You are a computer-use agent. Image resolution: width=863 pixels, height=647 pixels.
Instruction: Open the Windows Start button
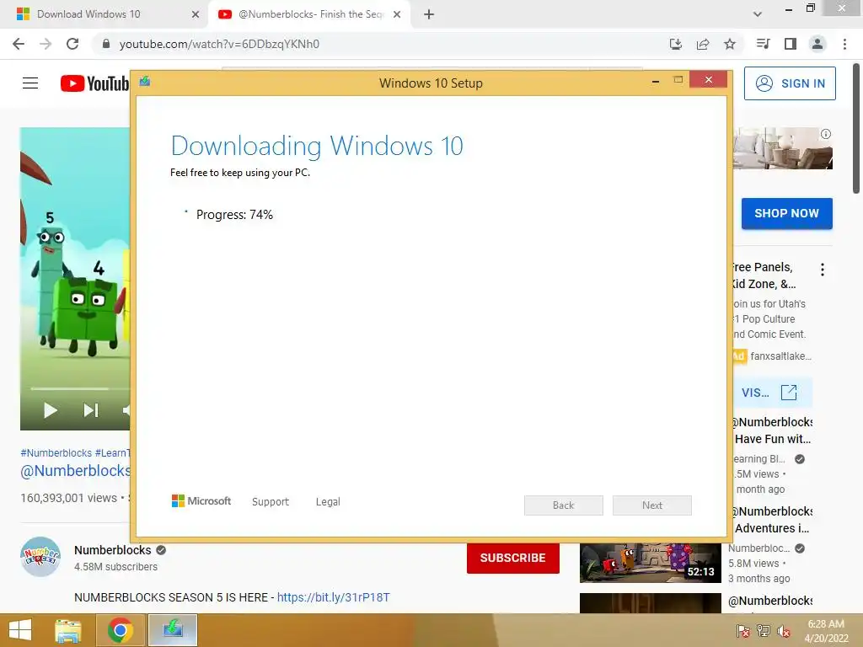[20, 630]
